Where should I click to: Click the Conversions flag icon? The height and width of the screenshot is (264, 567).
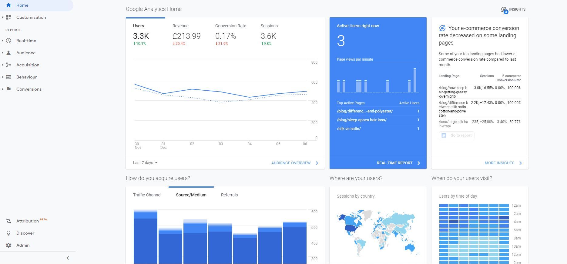point(8,89)
